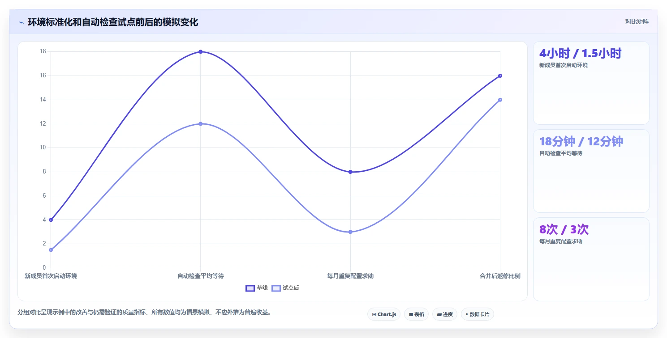Click baseline data point at value 18
Image resolution: width=667 pixels, height=338 pixels.
[201, 52]
